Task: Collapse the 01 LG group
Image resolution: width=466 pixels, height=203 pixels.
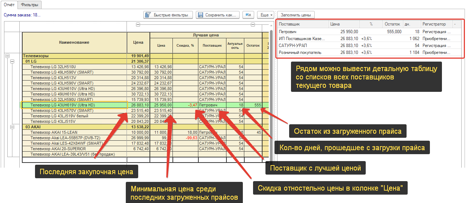Action: coord(12,62)
